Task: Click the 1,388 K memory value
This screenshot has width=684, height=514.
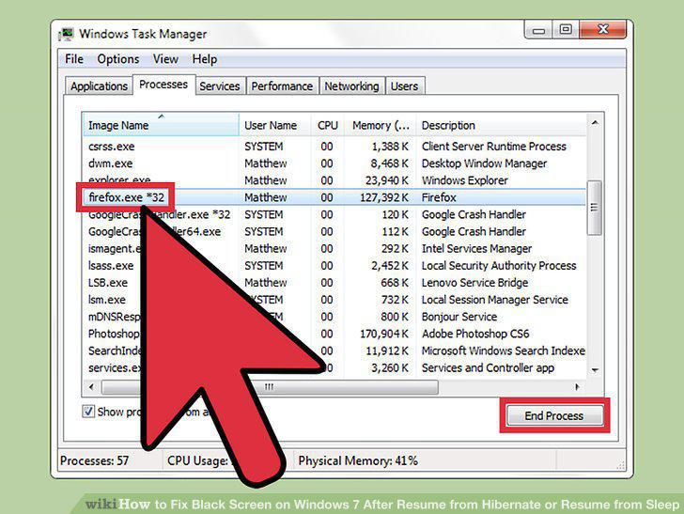Action: tap(390, 147)
